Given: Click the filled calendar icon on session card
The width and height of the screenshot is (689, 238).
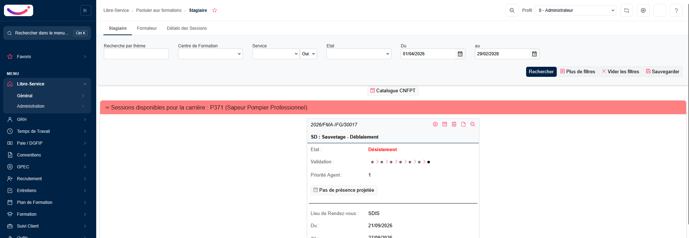Looking at the screenshot, I should point(454,124).
